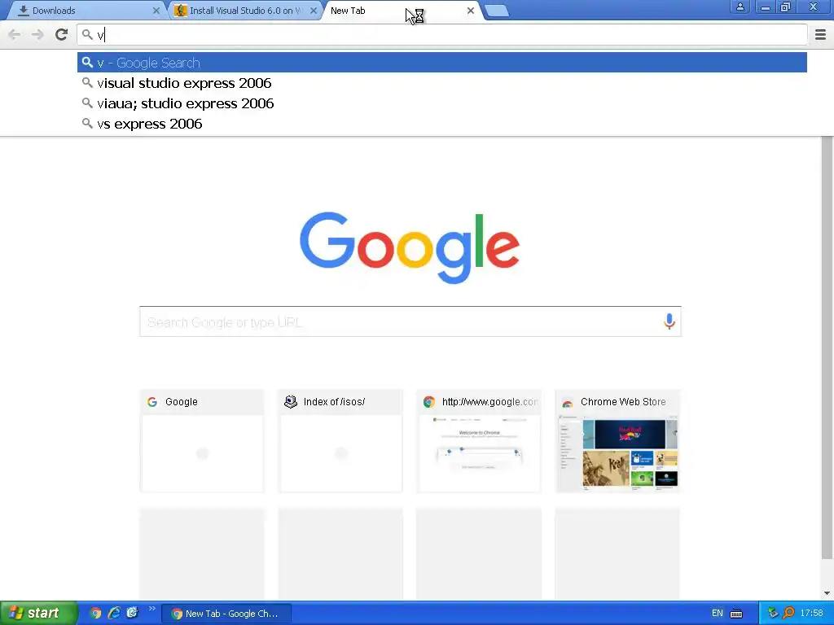Click the network tray icon

[772, 614]
